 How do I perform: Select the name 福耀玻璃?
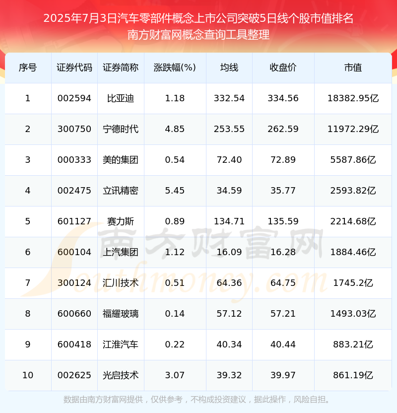(121, 314)
